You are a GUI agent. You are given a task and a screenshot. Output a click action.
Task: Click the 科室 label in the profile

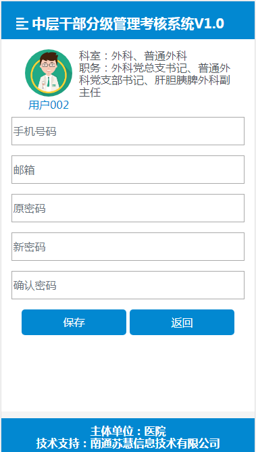(90, 55)
